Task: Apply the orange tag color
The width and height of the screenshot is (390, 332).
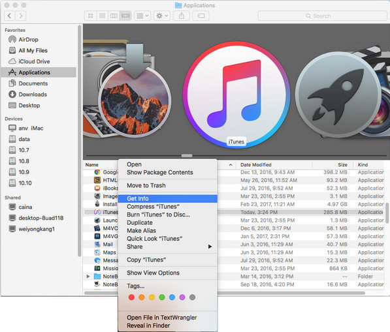Action: [x=142, y=297]
